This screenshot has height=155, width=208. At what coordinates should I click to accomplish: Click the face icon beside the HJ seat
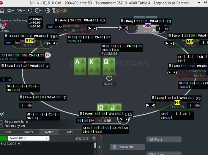(x=150, y=106)
